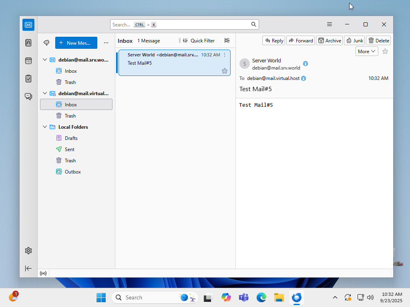Open the Tasks space icon
Screen dimensions: 410x307
click(x=28, y=79)
